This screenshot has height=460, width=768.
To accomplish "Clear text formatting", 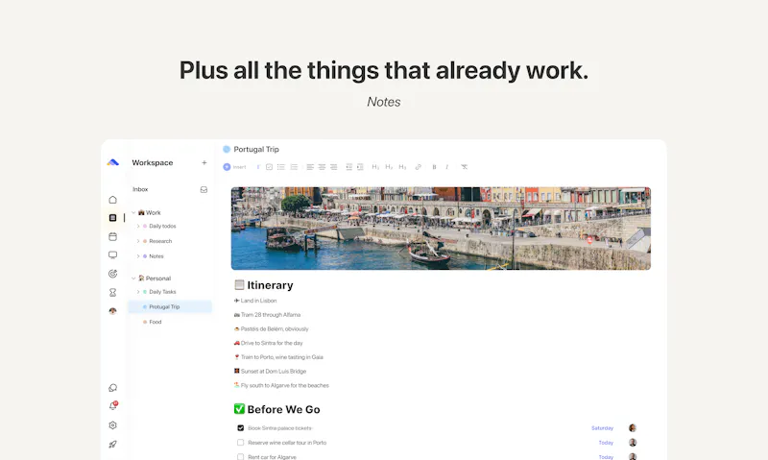I will click(464, 167).
